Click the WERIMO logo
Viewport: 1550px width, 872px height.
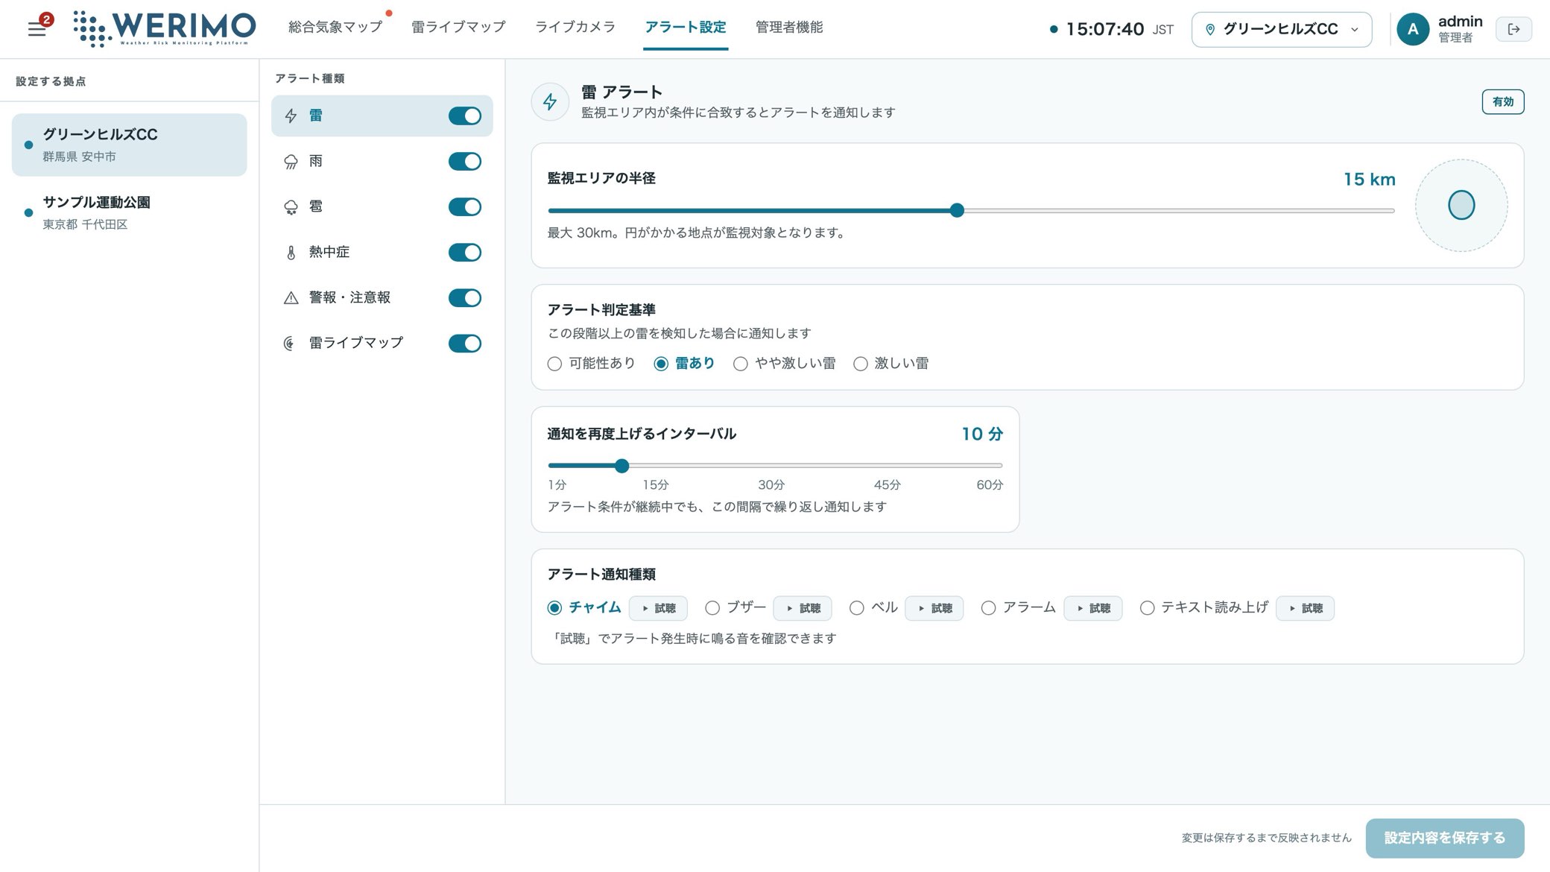(165, 29)
